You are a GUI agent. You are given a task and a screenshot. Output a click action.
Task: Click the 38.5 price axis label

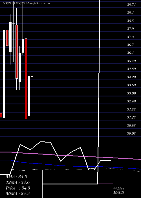pyautogui.click(x=131, y=21)
